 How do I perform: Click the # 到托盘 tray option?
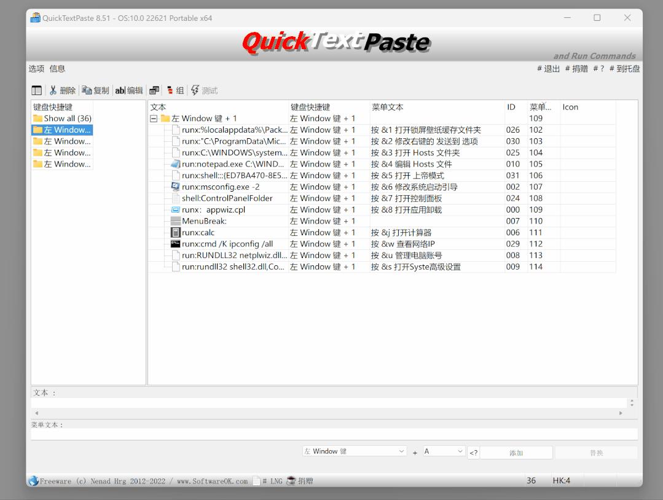[624, 68]
